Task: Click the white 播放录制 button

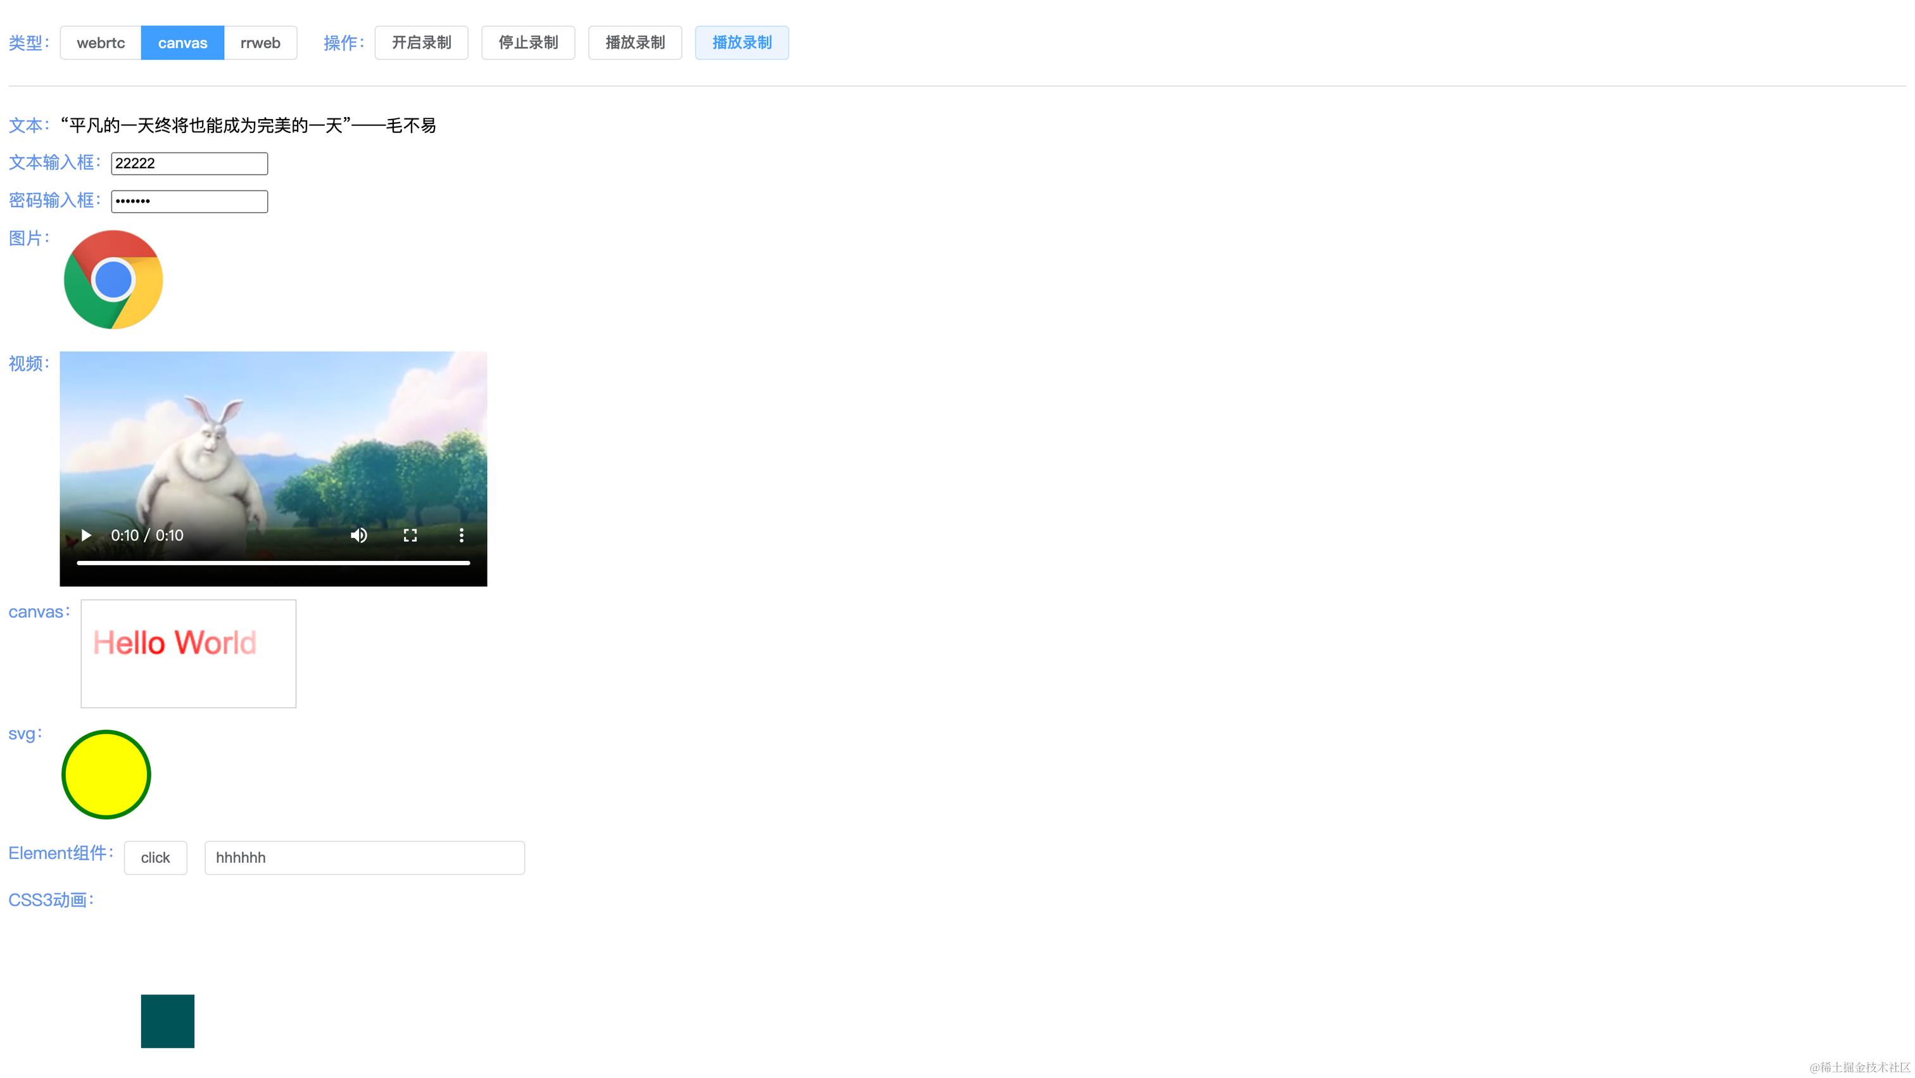Action: (635, 42)
